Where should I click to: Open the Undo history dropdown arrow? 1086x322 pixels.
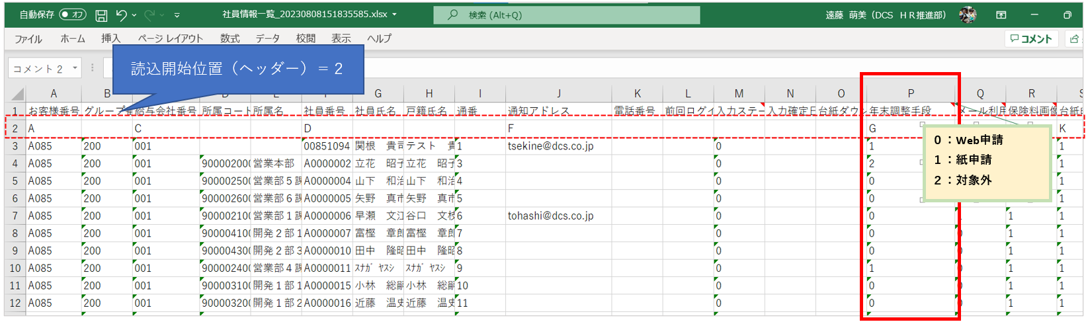pyautogui.click(x=134, y=15)
